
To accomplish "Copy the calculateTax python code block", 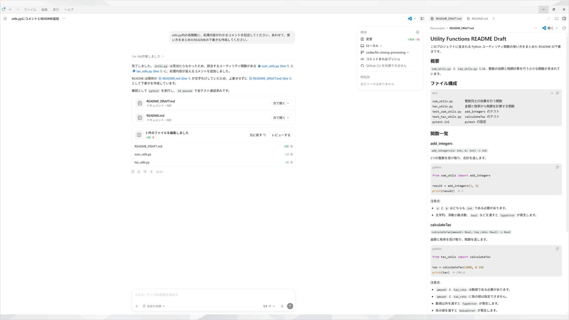I will coord(557,249).
